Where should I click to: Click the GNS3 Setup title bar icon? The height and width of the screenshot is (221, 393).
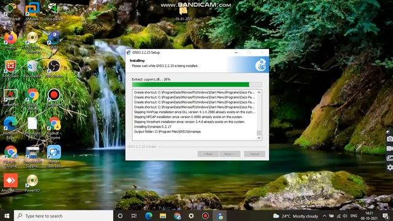(x=128, y=53)
